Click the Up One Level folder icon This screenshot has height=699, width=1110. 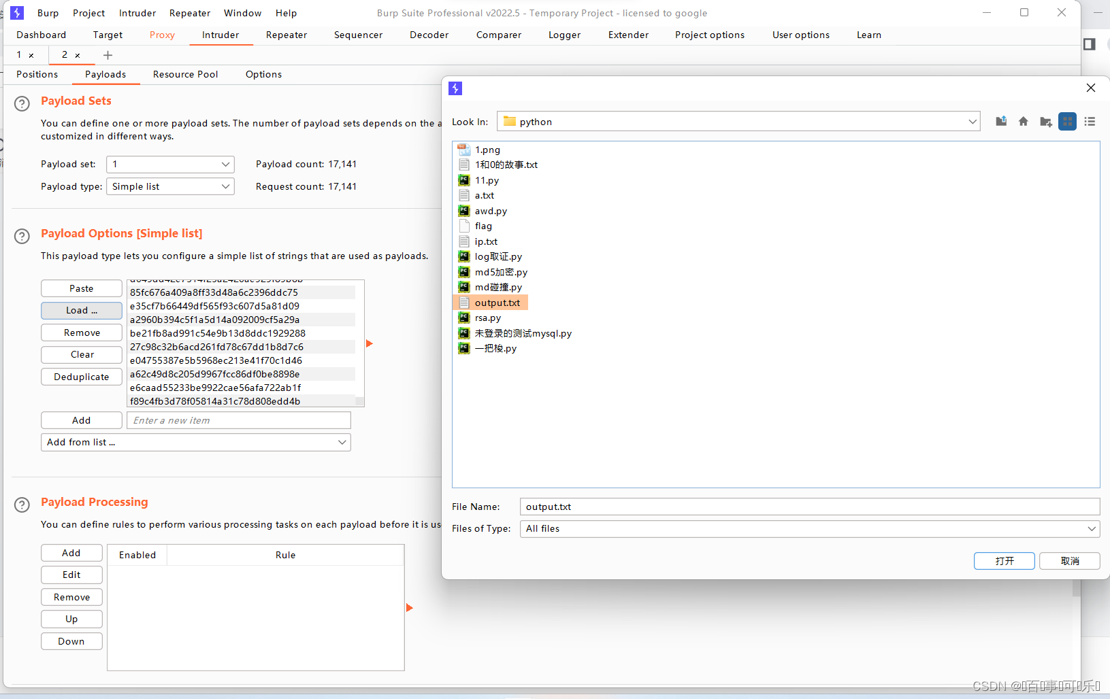[x=1001, y=122]
